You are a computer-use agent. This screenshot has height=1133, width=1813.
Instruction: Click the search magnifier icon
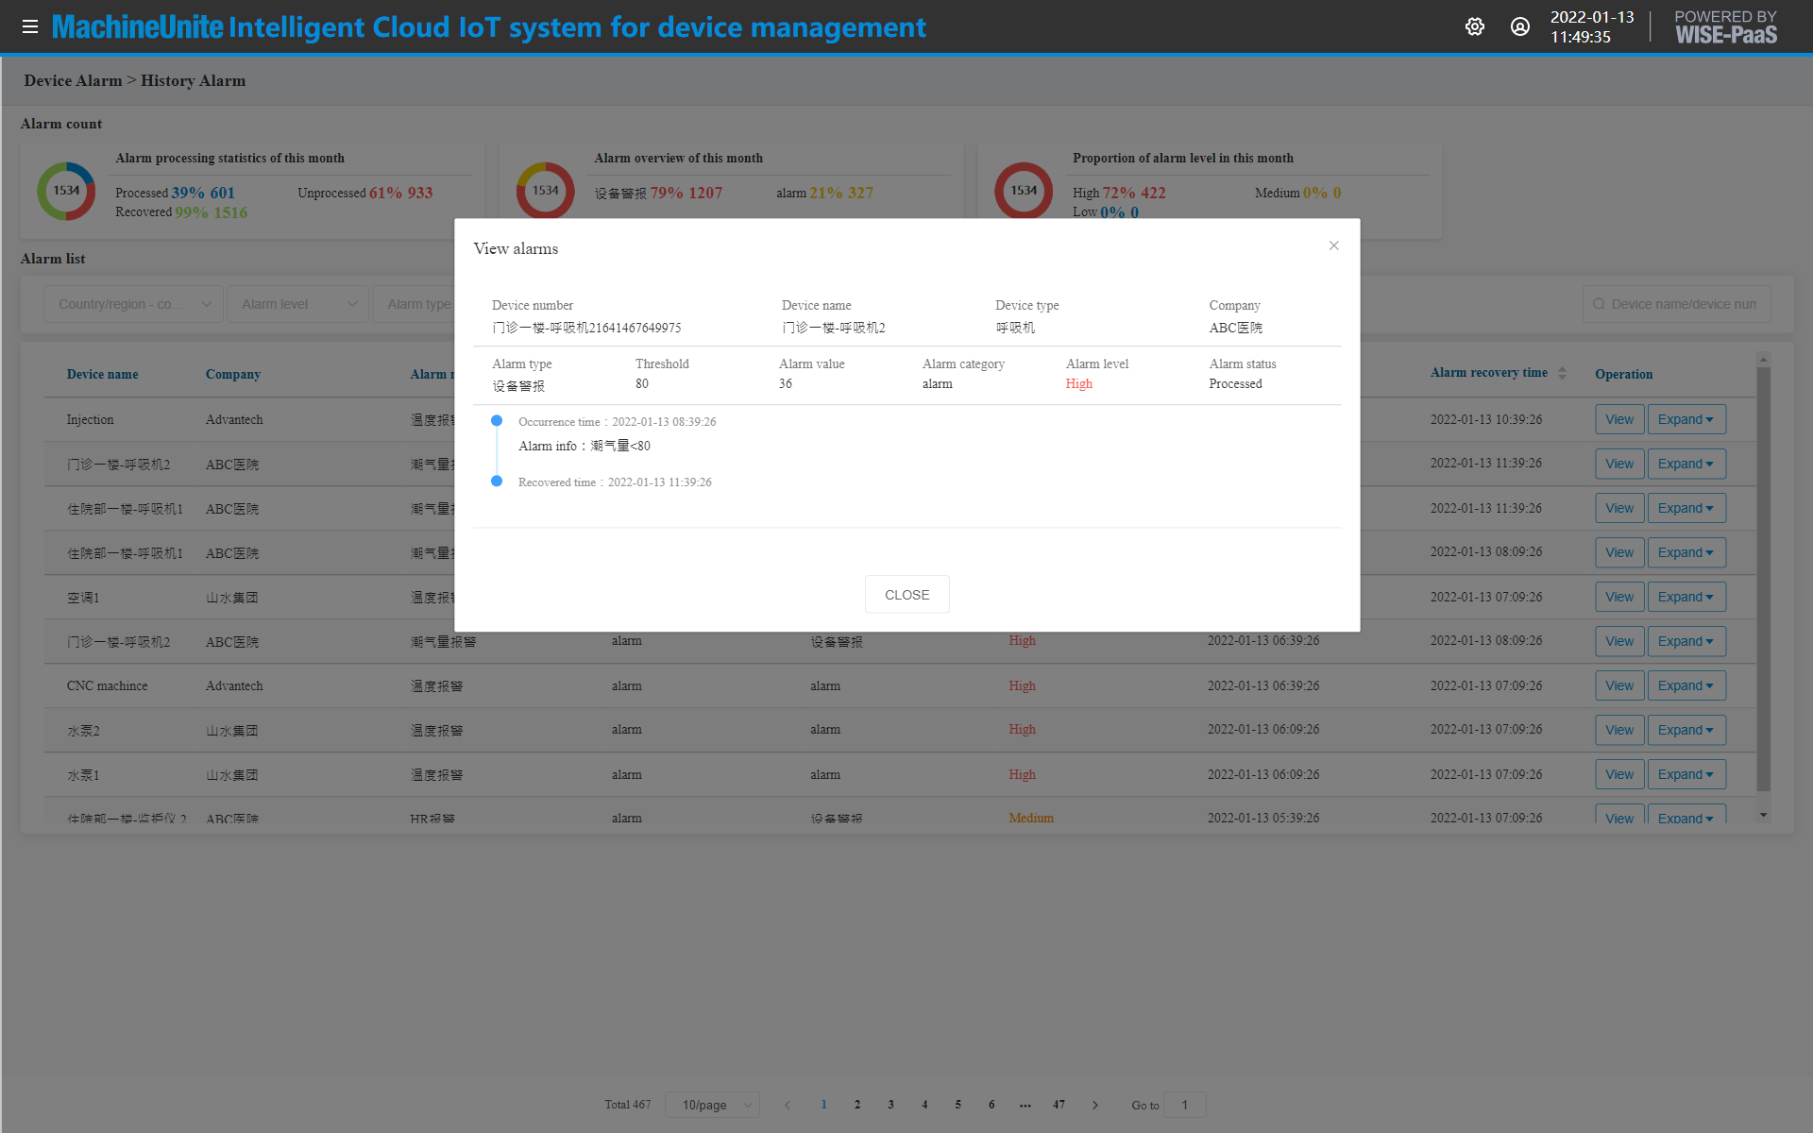coord(1599,304)
